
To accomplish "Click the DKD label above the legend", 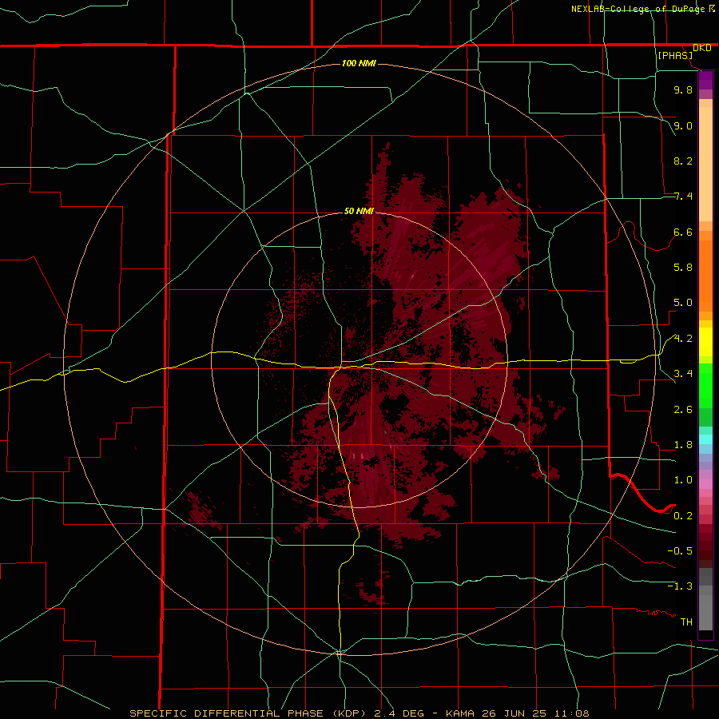I will [702, 48].
